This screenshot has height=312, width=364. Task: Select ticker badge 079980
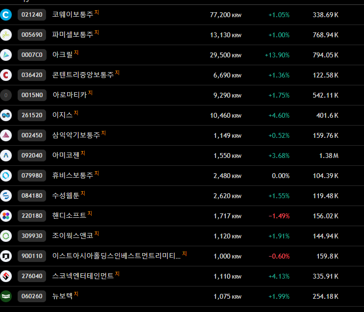coord(32,176)
